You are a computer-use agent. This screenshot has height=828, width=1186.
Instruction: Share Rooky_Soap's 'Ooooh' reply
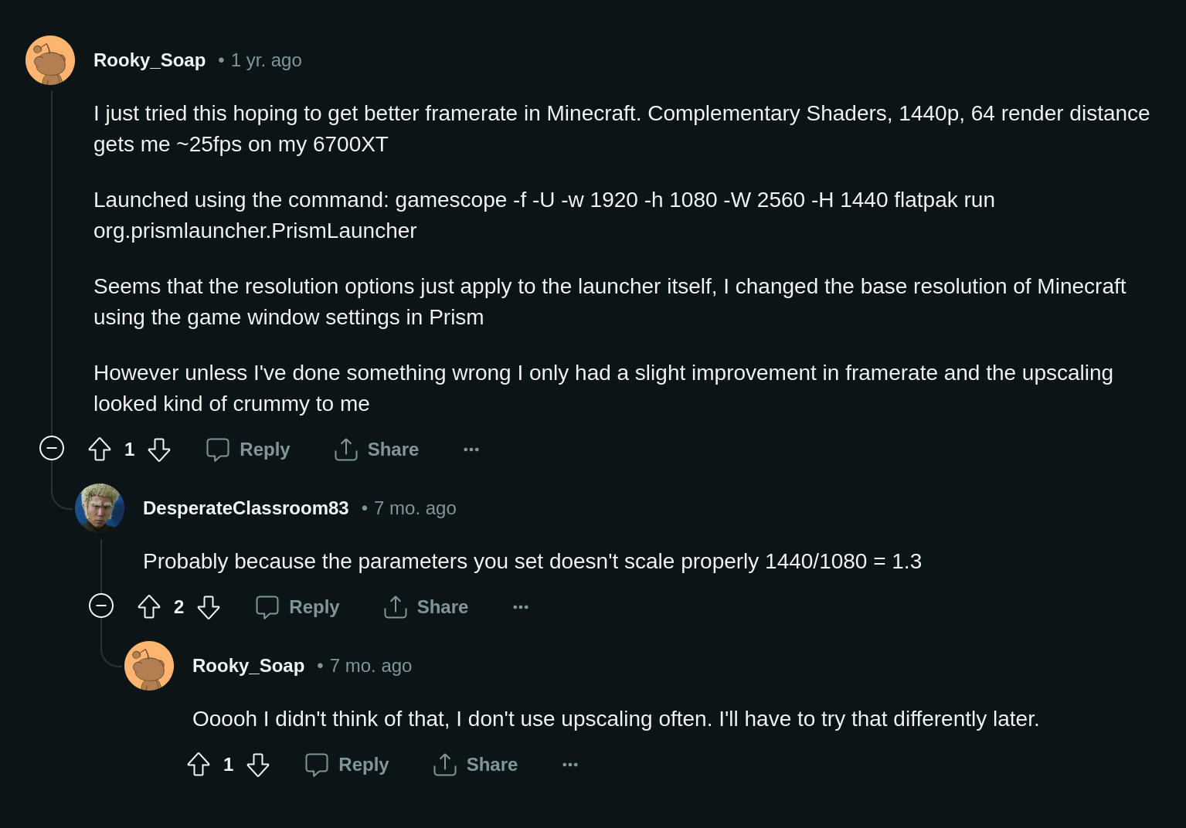476,765
